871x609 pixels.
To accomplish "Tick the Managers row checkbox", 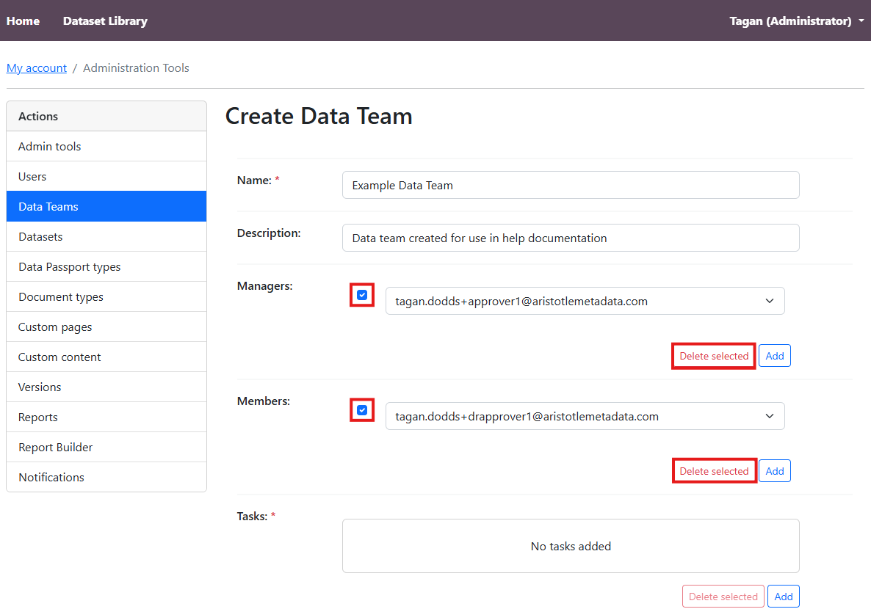I will (x=362, y=295).
